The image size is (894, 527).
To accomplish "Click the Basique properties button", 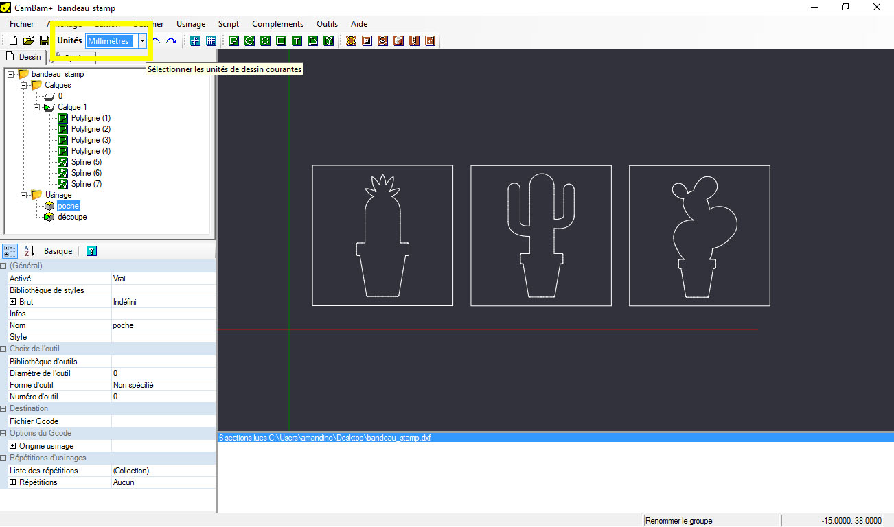I will 58,251.
